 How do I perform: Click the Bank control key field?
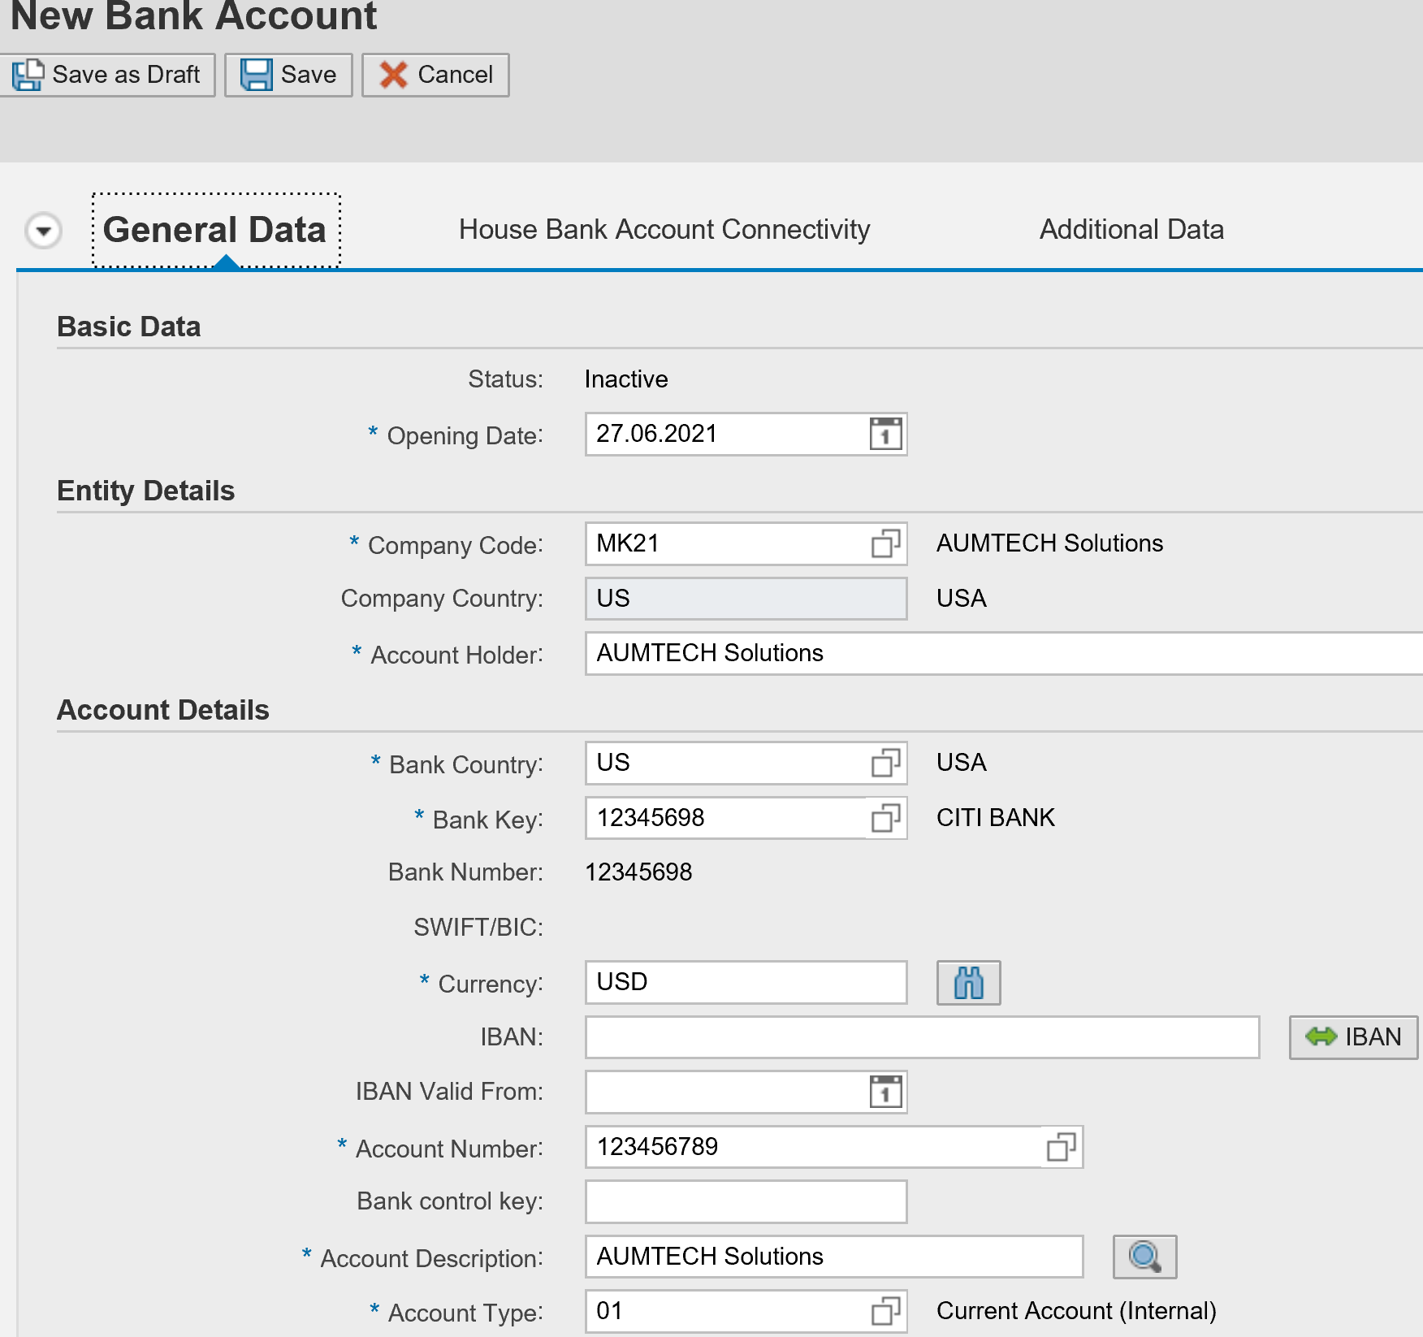coord(746,1201)
